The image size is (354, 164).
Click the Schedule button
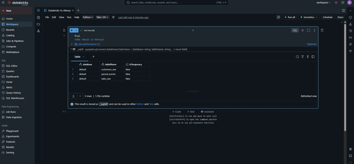(x=327, y=17)
